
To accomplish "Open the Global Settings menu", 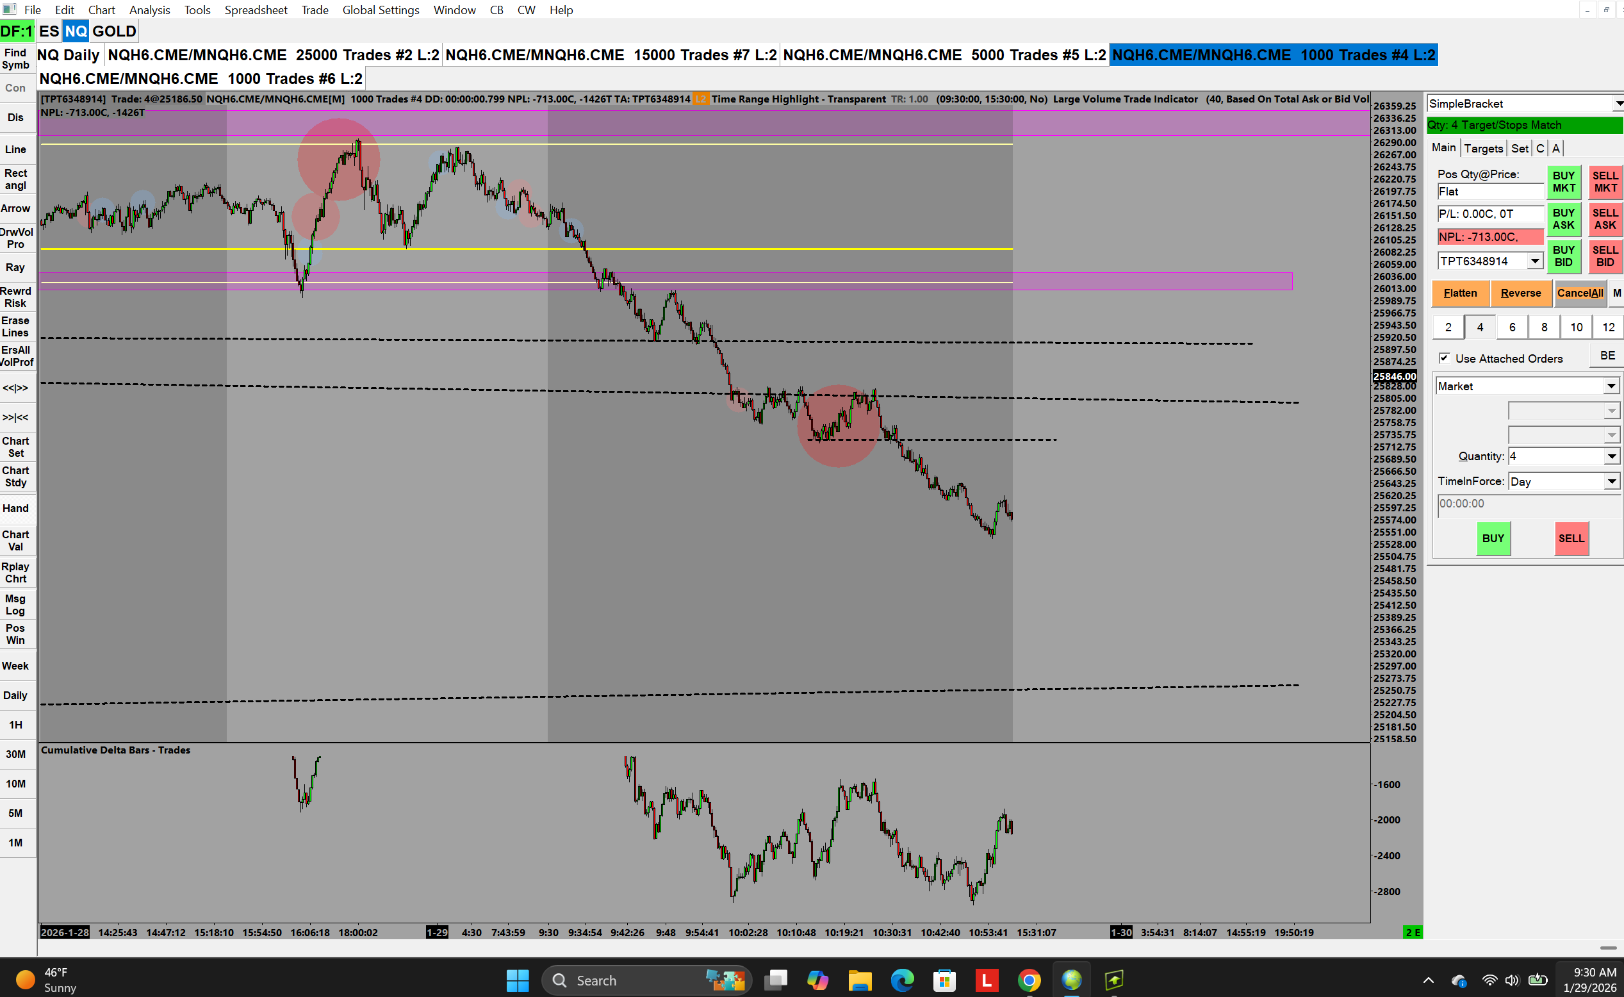I will (x=381, y=10).
